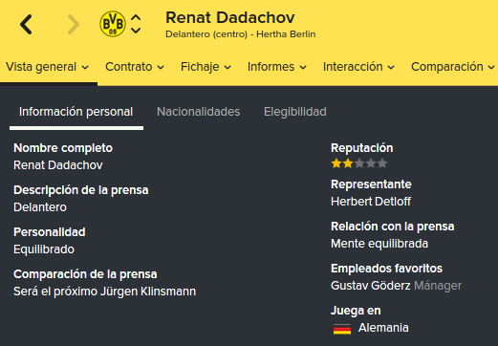The width and height of the screenshot is (498, 346).
Task: Expand the Interacción menu
Action: pos(358,67)
